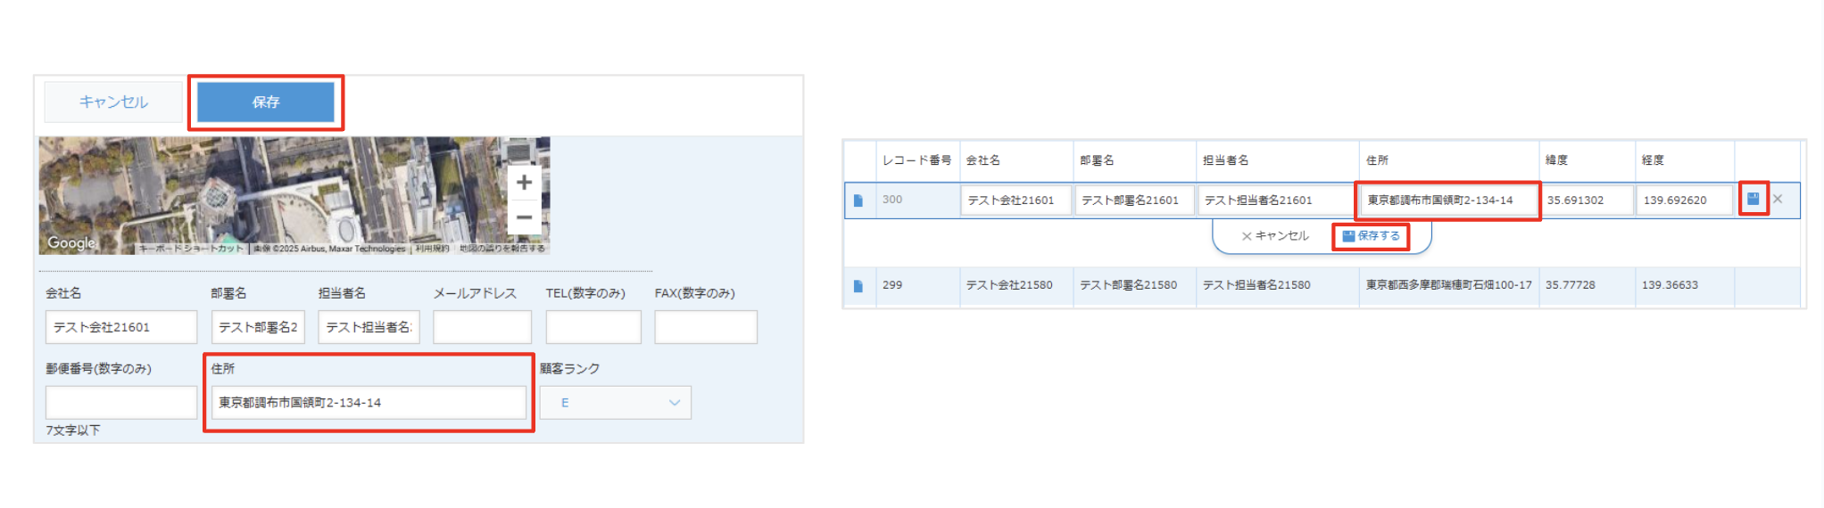
Task: Edit the 担当者名 cell テスト担当者名21601 in table
Action: click(x=1277, y=201)
